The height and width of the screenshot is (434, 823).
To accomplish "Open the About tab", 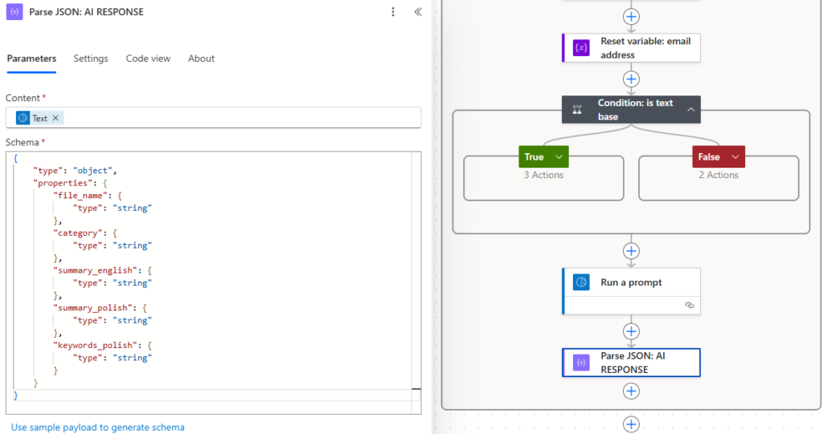I will [201, 59].
